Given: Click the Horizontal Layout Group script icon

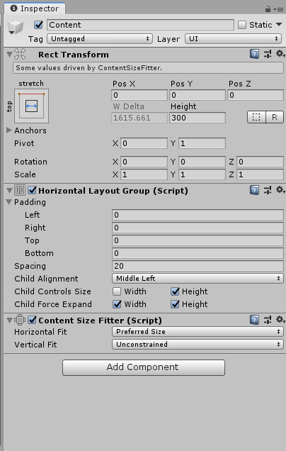Looking at the screenshot, I should click(20, 190).
